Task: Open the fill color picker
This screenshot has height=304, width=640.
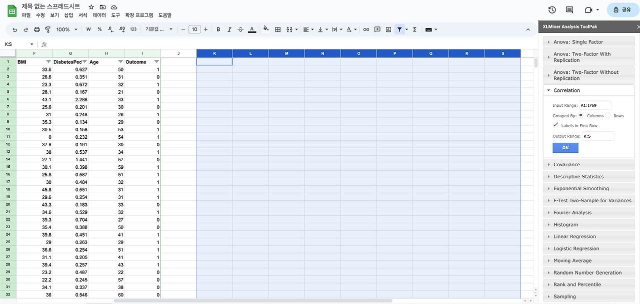Action: pos(266,29)
